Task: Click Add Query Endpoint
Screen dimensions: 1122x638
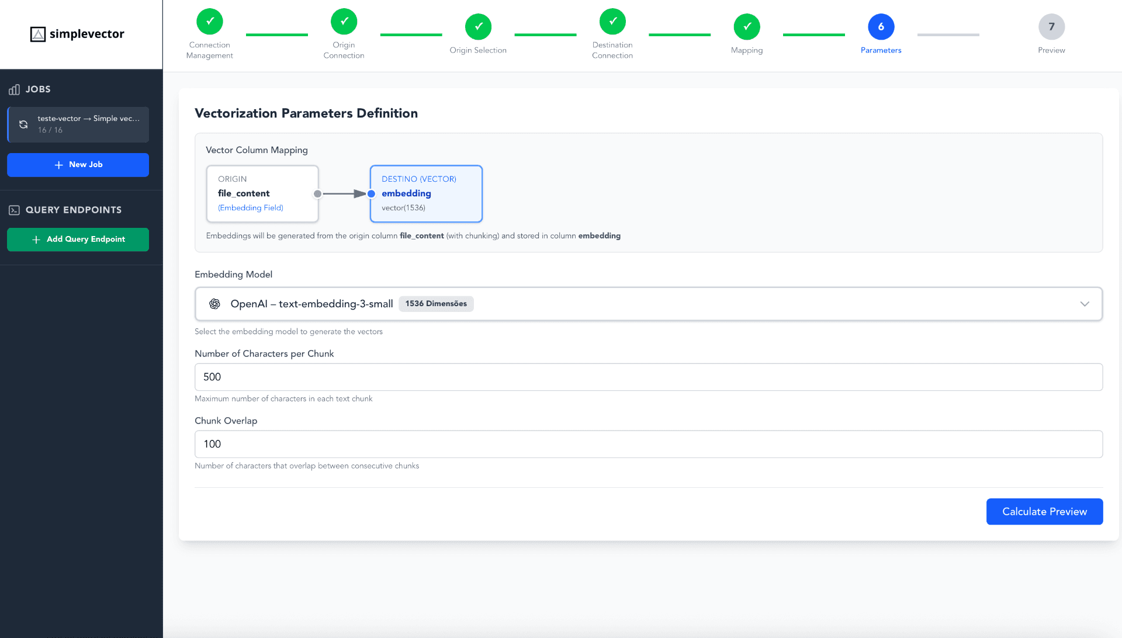Action: (78, 239)
